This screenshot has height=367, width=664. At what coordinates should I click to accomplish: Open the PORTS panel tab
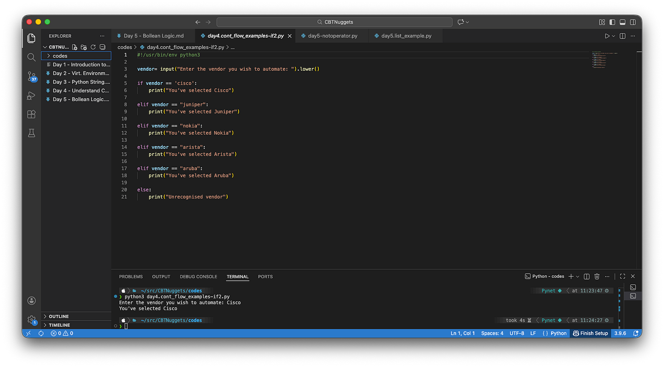[265, 276]
